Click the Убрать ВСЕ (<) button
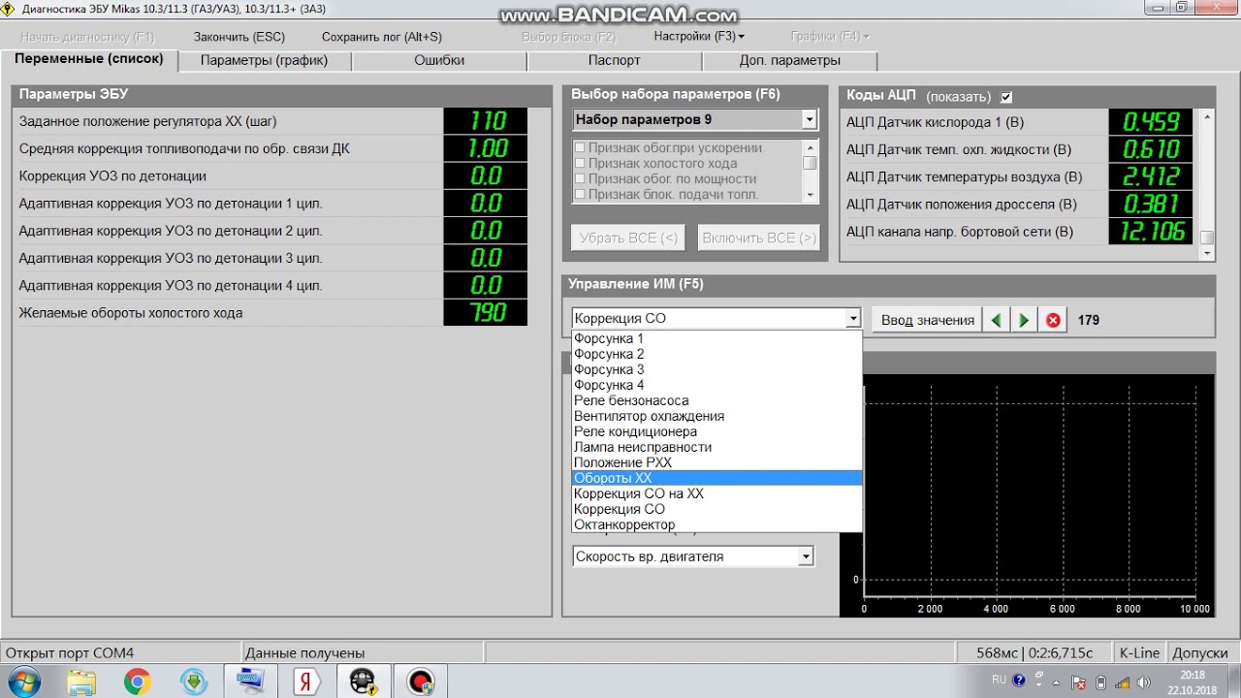The height and width of the screenshot is (698, 1241). click(x=628, y=238)
